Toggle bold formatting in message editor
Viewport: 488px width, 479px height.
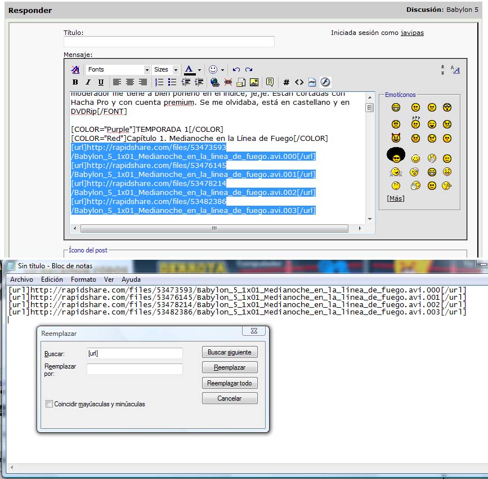(75, 82)
